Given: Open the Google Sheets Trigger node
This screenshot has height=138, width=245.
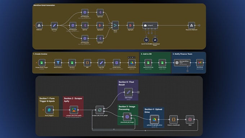Looking at the screenshot, I should (42, 63).
